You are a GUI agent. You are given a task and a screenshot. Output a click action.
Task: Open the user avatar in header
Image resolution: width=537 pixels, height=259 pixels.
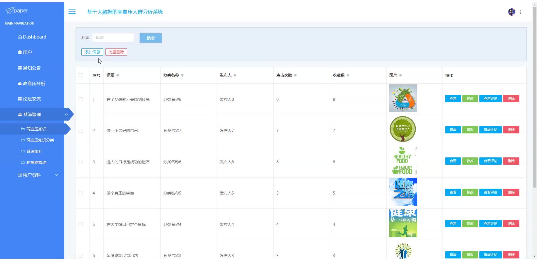tap(512, 12)
